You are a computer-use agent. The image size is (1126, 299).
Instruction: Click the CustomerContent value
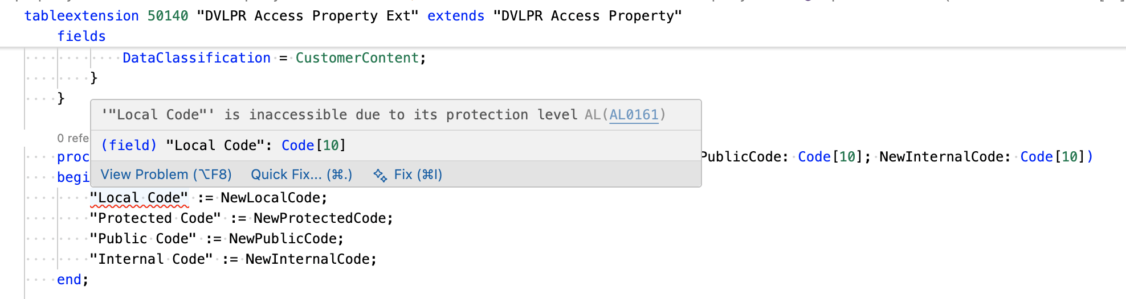(x=357, y=58)
